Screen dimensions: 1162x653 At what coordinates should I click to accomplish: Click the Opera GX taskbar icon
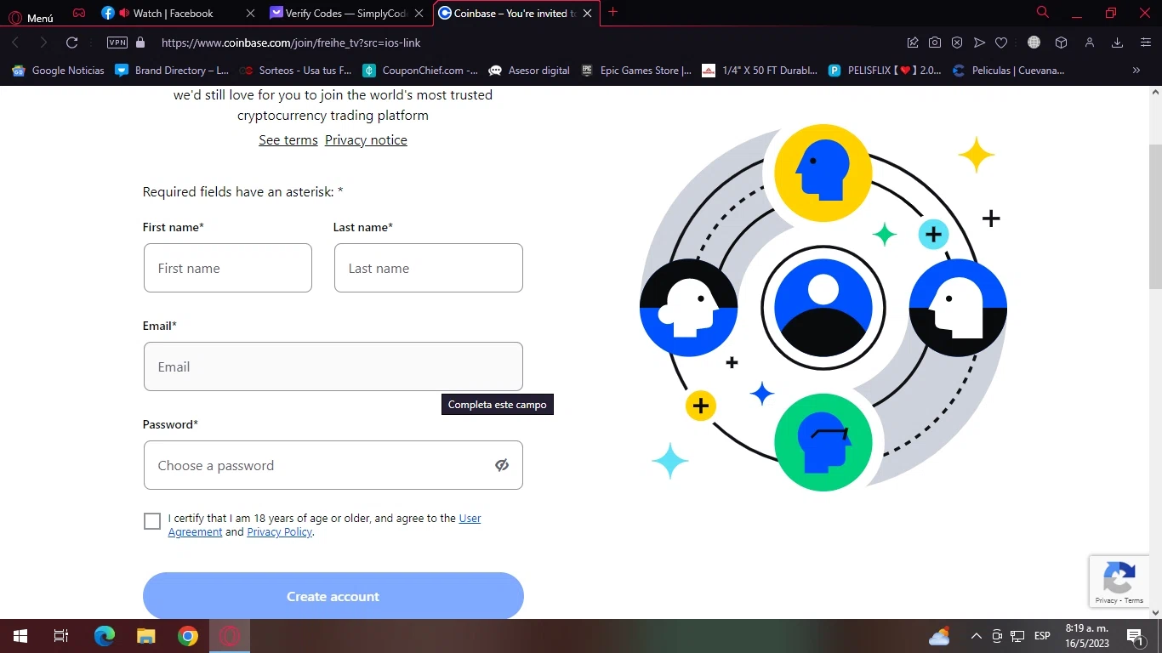pos(230,636)
